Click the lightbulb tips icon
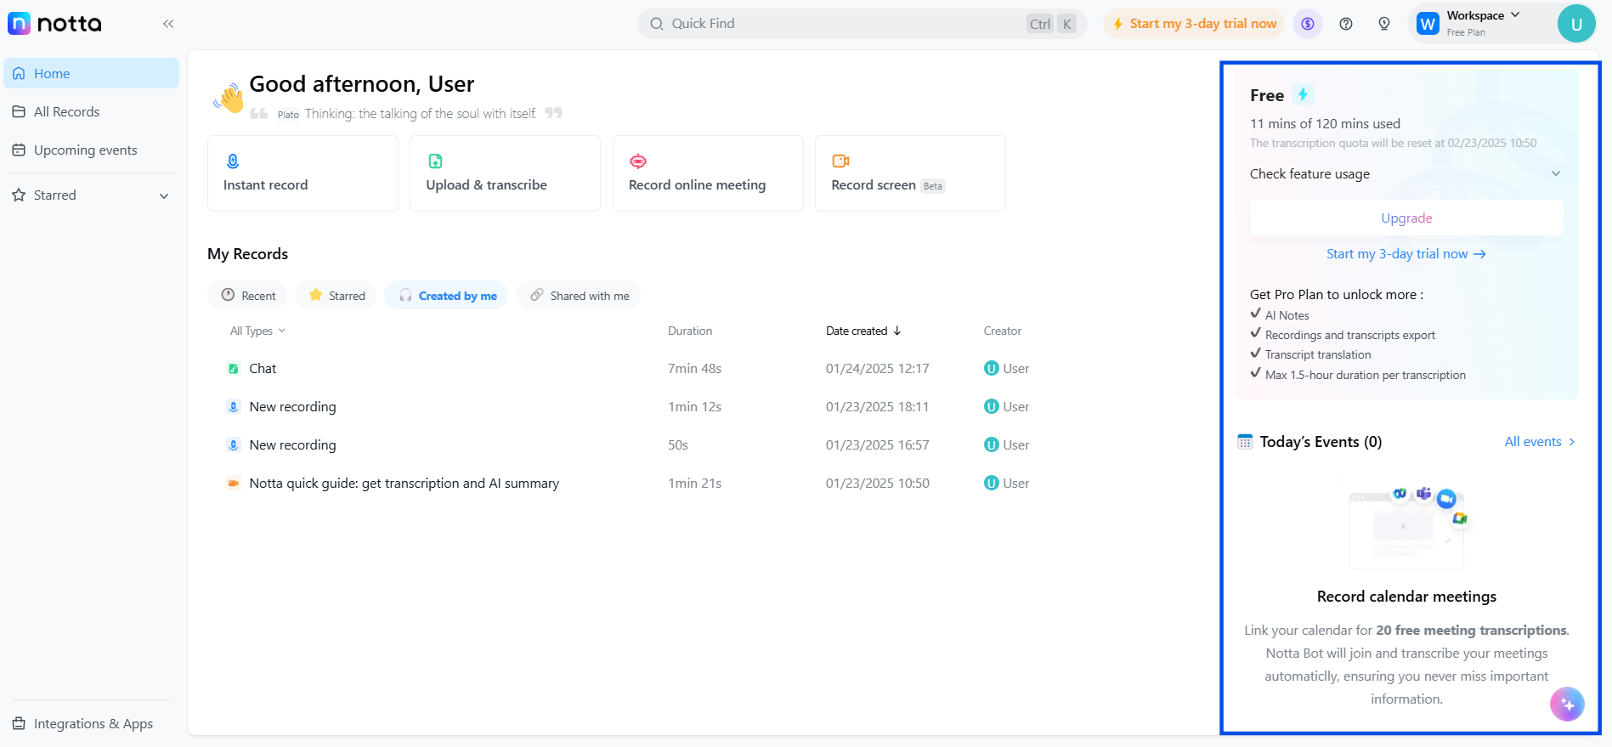Image resolution: width=1612 pixels, height=747 pixels. click(1384, 24)
